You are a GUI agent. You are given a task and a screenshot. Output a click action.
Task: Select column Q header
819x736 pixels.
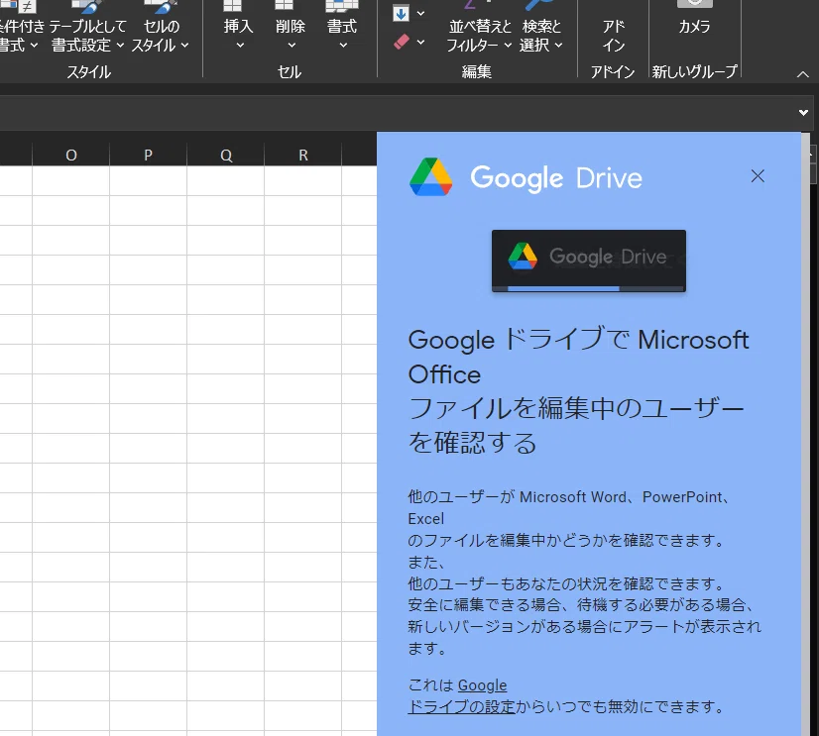226,156
